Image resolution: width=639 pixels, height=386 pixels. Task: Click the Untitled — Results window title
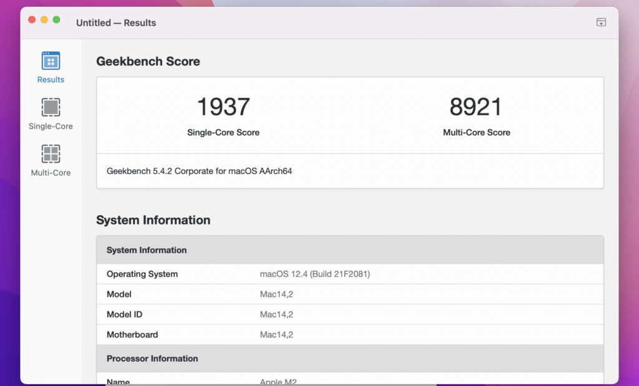116,23
